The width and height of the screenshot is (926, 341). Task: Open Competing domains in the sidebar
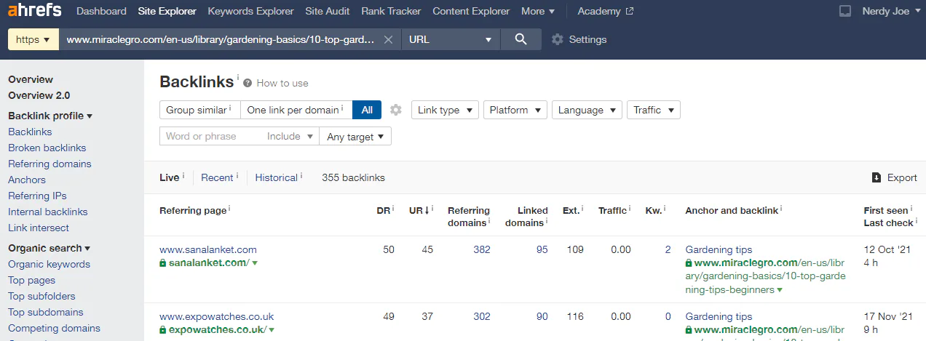click(54, 328)
